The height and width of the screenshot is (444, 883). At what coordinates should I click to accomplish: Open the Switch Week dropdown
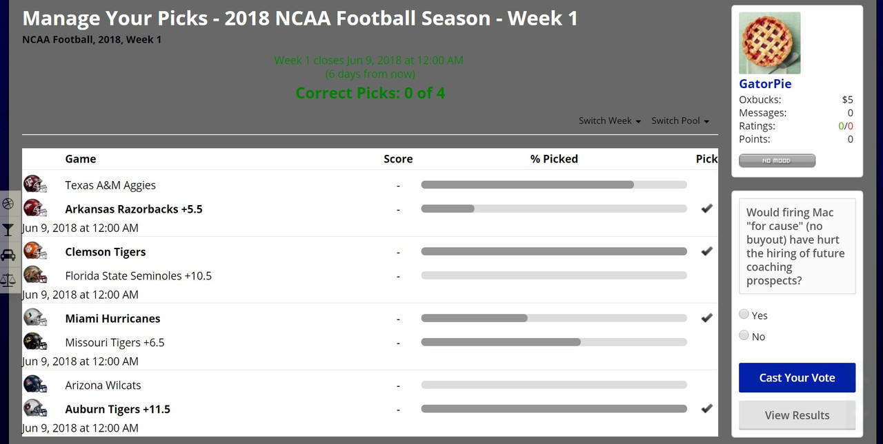(610, 120)
